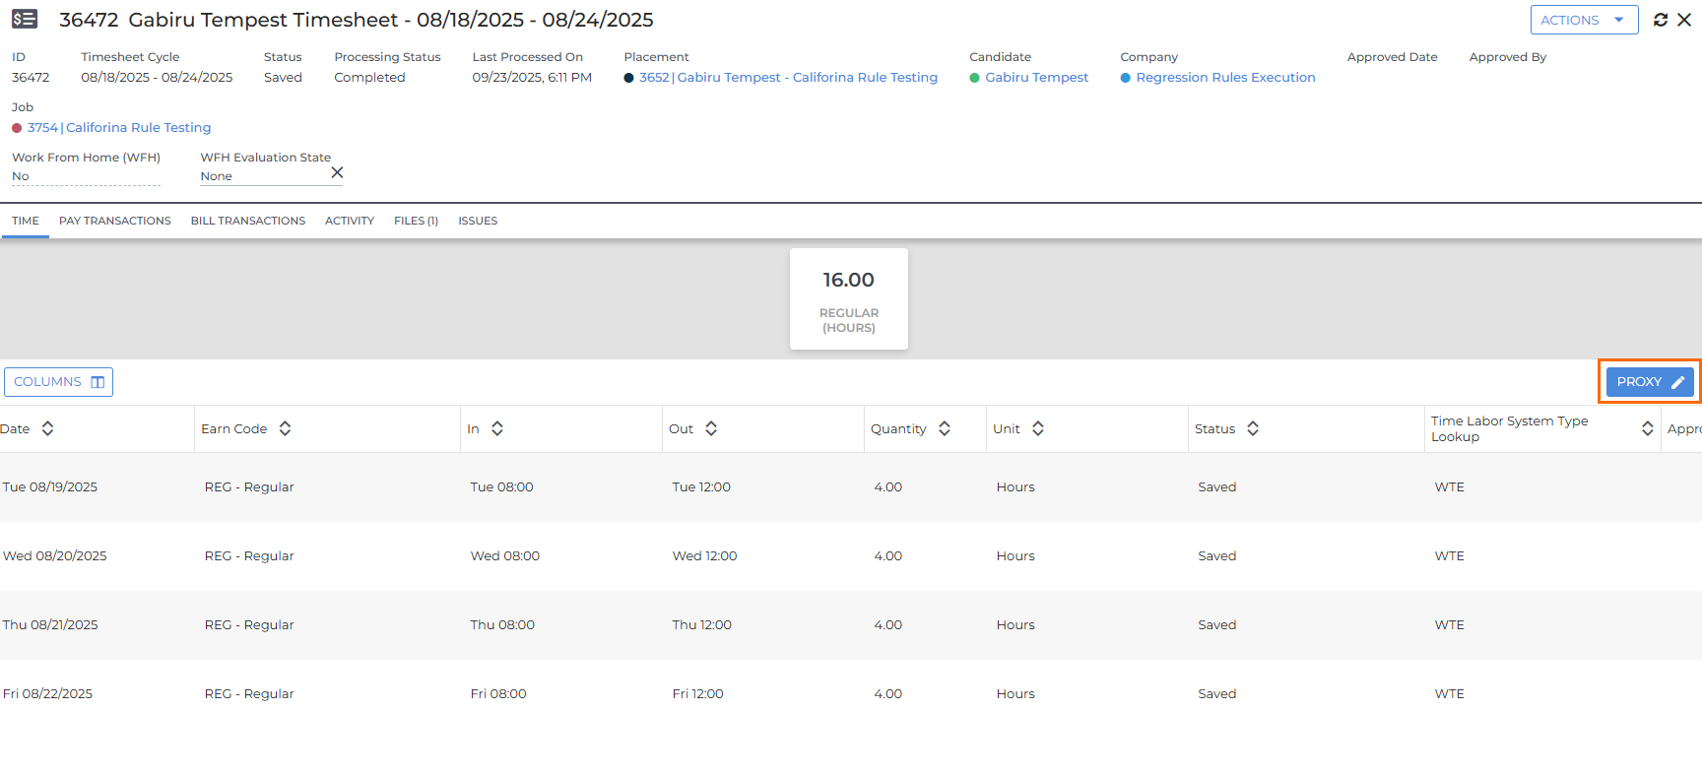Click the Proxy edit button
The image size is (1702, 775).
pyautogui.click(x=1650, y=382)
